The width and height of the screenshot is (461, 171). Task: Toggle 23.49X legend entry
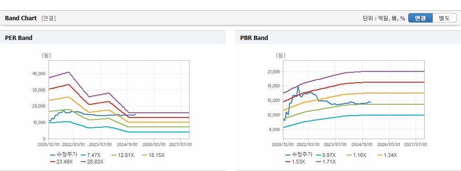click(61, 161)
